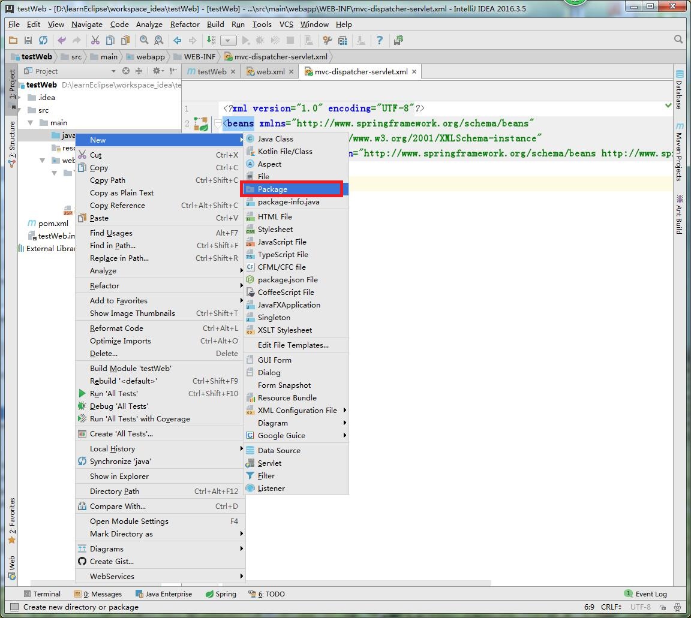Viewport: 691px width, 618px height.
Task: Open Search Everywhere magnifier at top right
Action: (678, 40)
